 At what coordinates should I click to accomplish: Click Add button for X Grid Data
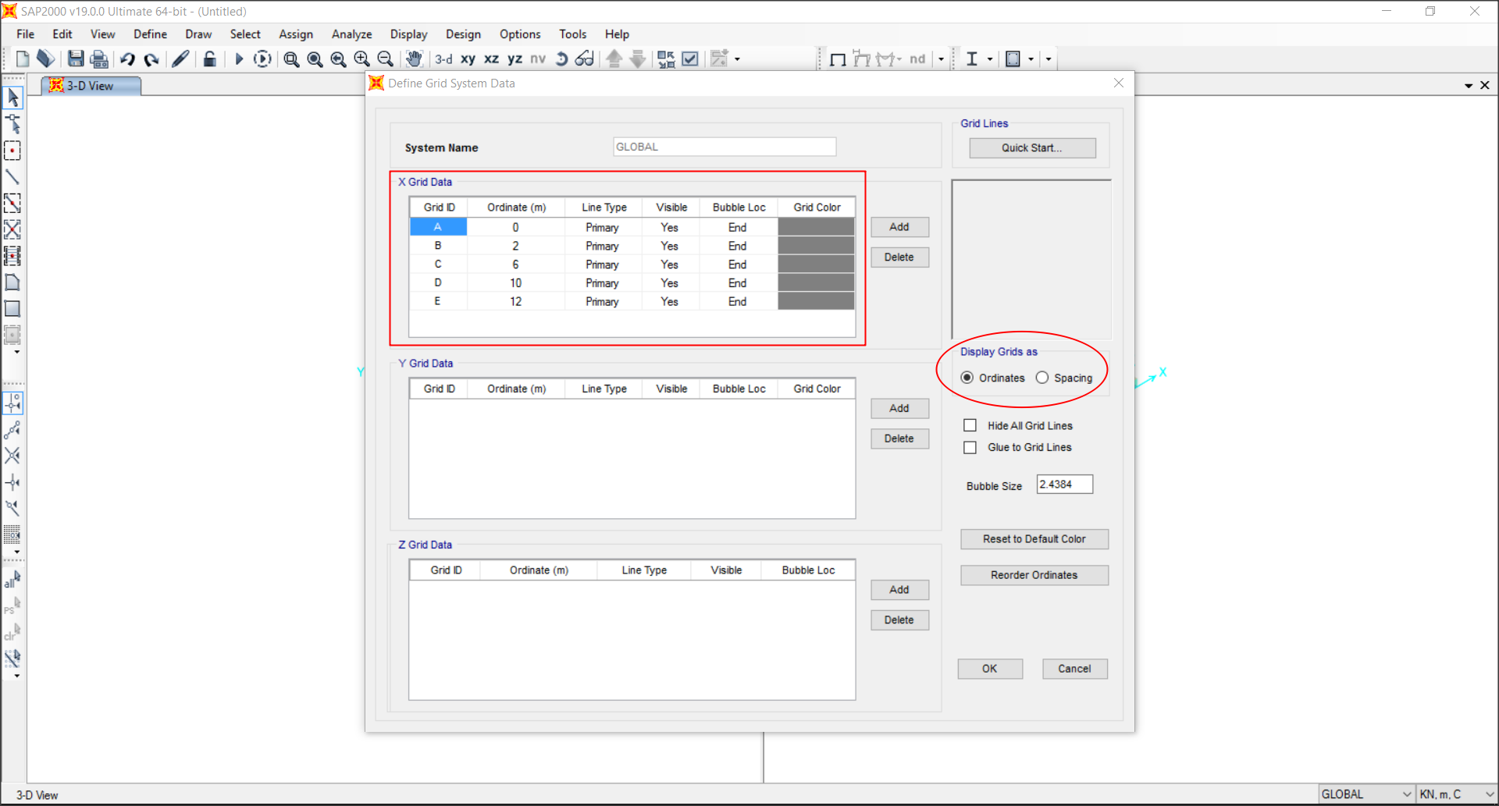[899, 227]
